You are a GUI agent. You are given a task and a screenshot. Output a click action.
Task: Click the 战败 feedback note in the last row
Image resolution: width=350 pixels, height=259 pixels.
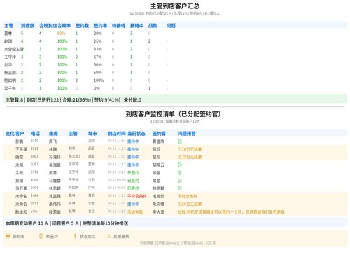point(231,212)
